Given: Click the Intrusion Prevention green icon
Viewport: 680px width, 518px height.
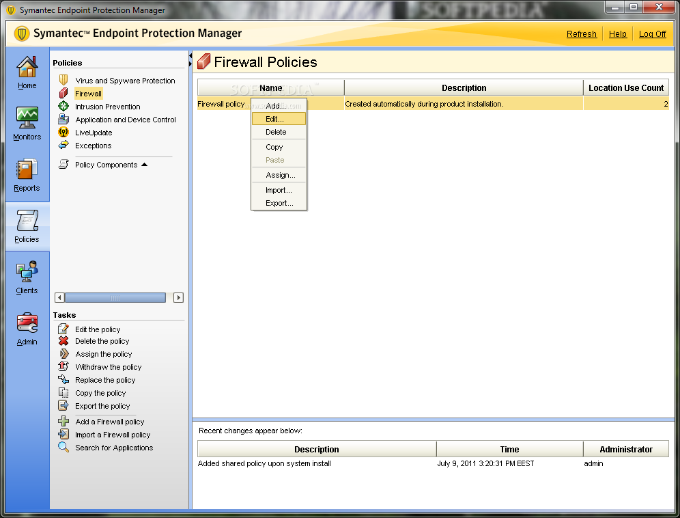Looking at the screenshot, I should coord(63,106).
